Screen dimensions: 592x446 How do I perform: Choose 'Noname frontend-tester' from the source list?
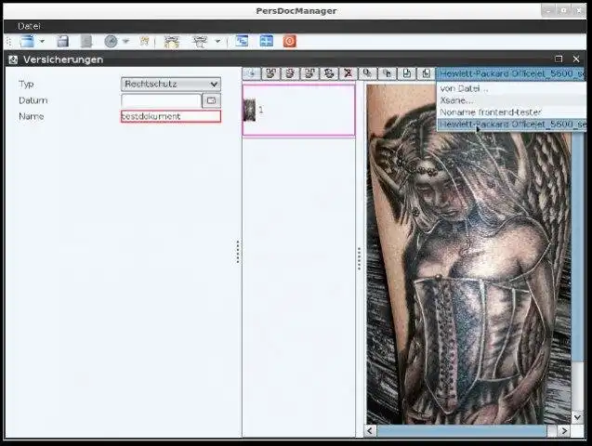click(x=511, y=112)
